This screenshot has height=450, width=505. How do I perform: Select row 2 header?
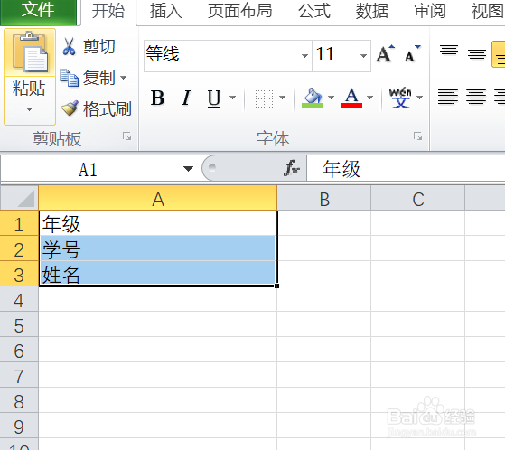click(x=19, y=249)
